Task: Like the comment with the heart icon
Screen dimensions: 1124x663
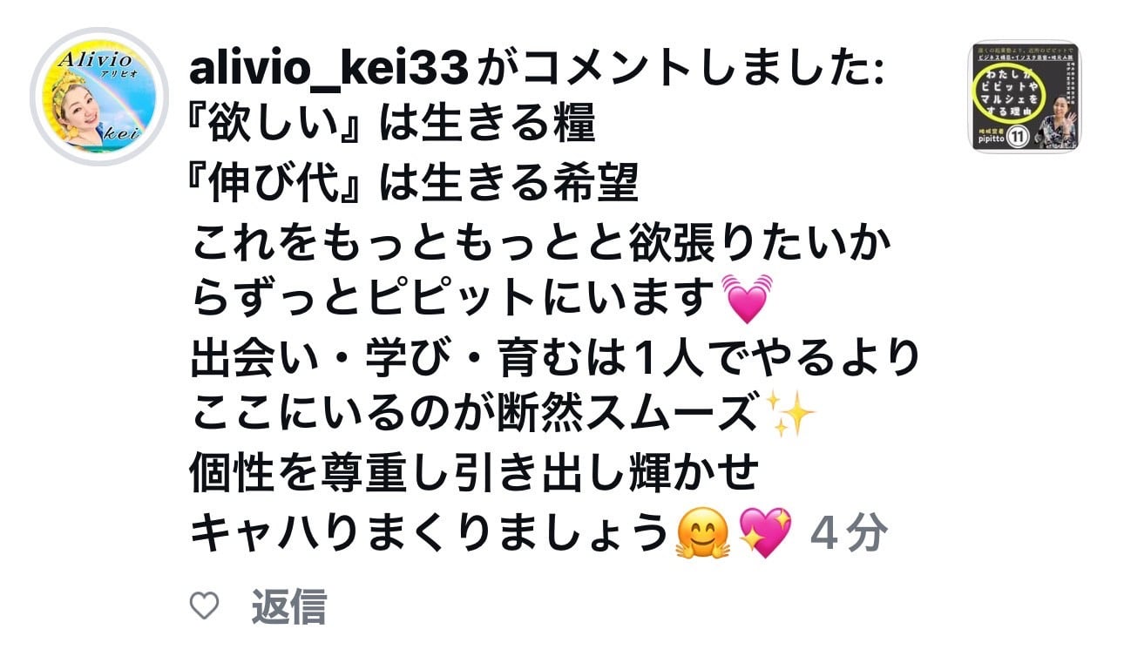Action: pos(204,606)
